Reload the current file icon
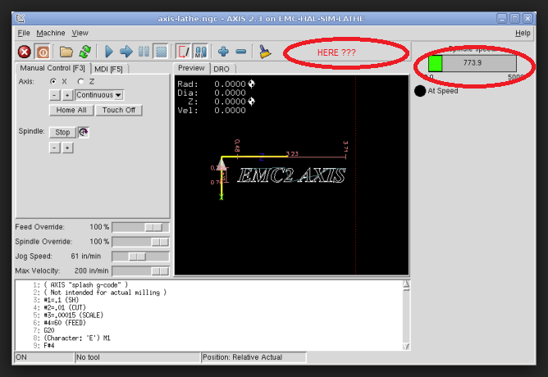The width and height of the screenshot is (548, 377). pos(85,52)
